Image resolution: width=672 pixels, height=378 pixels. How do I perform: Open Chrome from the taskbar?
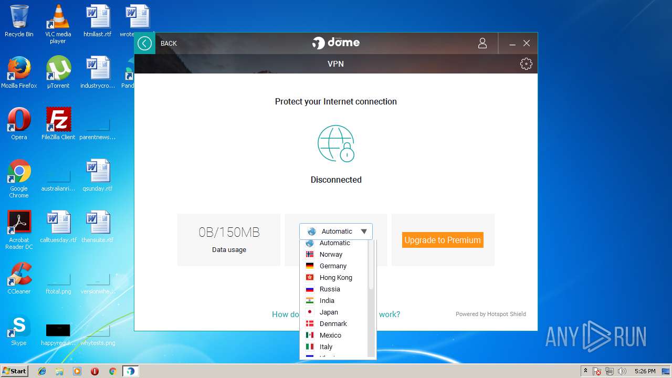pyautogui.click(x=112, y=371)
